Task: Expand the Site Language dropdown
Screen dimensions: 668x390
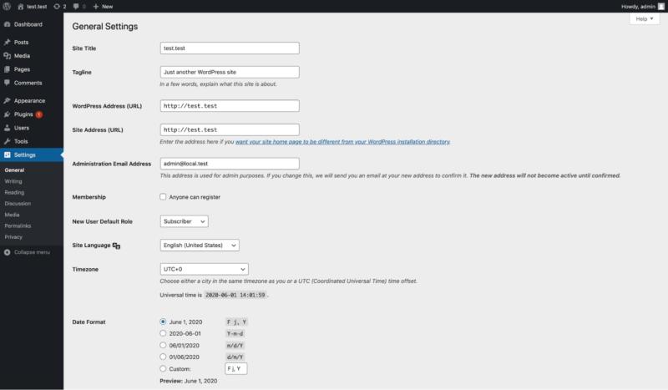Action: click(x=199, y=245)
